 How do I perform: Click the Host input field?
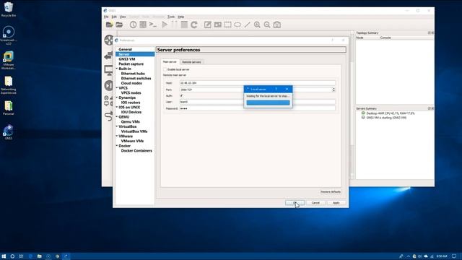pyautogui.click(x=258, y=83)
